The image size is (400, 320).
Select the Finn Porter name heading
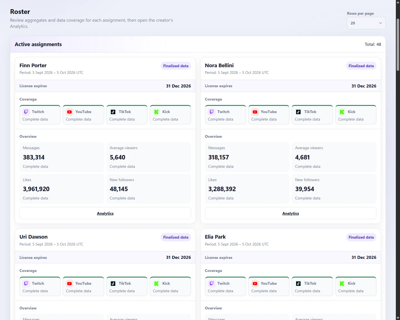tap(33, 66)
